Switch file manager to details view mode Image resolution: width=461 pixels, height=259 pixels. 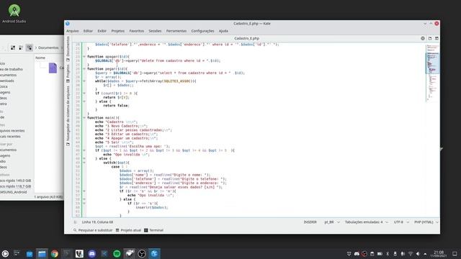[x=29, y=47]
